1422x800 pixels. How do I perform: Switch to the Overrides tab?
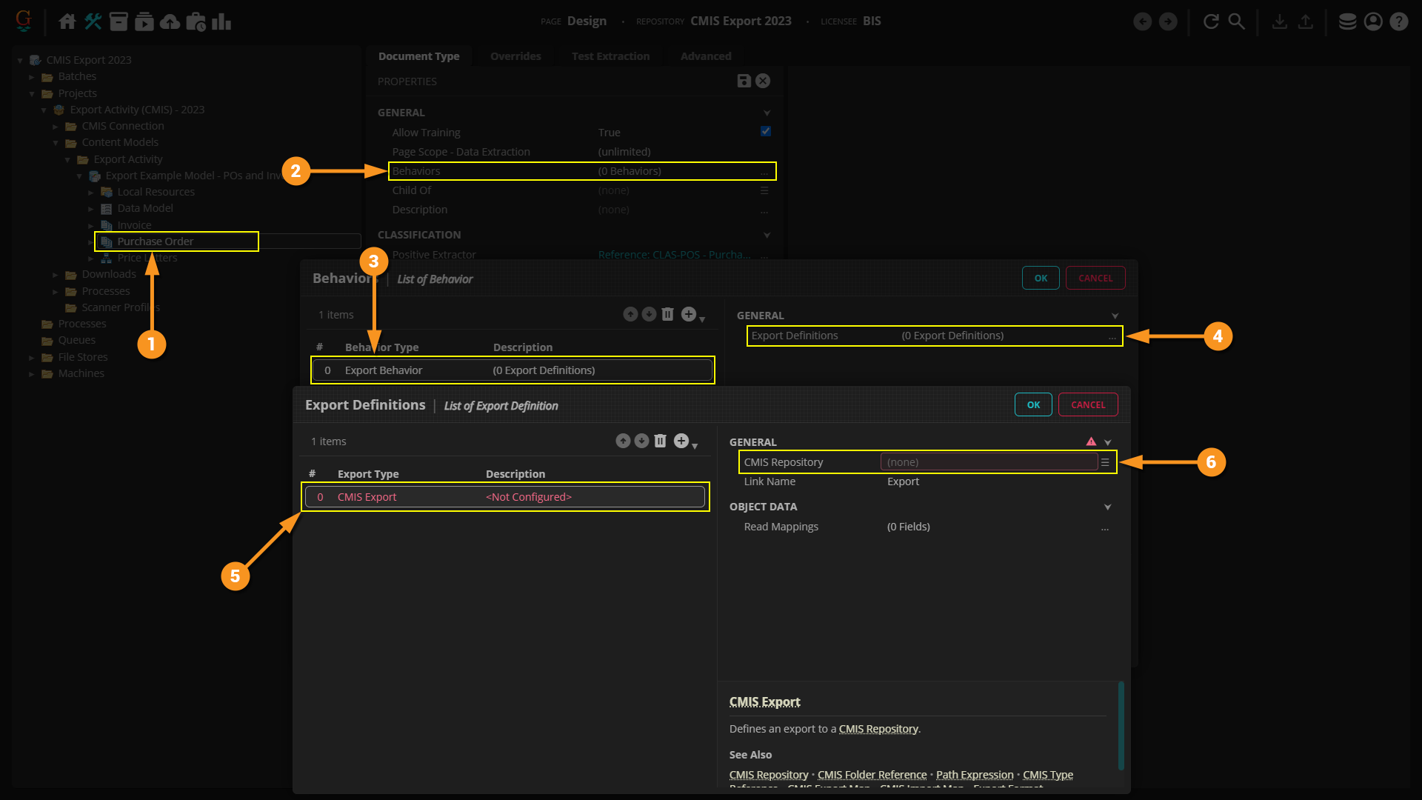point(515,56)
